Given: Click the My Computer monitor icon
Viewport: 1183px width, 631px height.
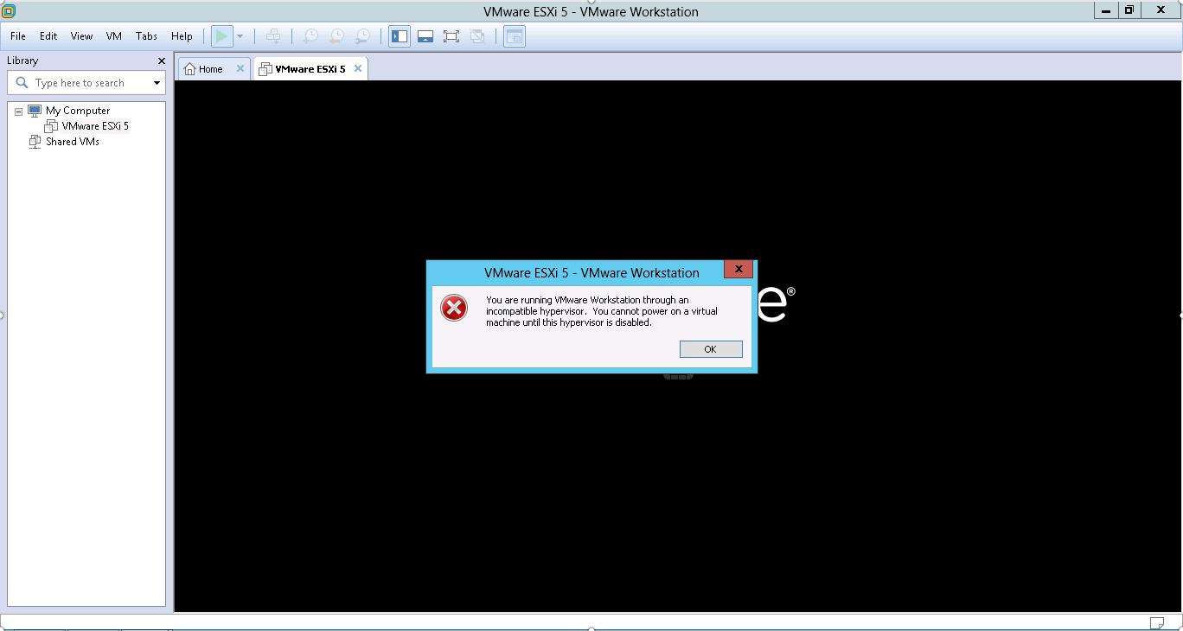Looking at the screenshot, I should (x=35, y=111).
